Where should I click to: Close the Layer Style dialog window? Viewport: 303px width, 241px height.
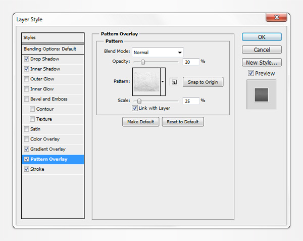[277, 18]
